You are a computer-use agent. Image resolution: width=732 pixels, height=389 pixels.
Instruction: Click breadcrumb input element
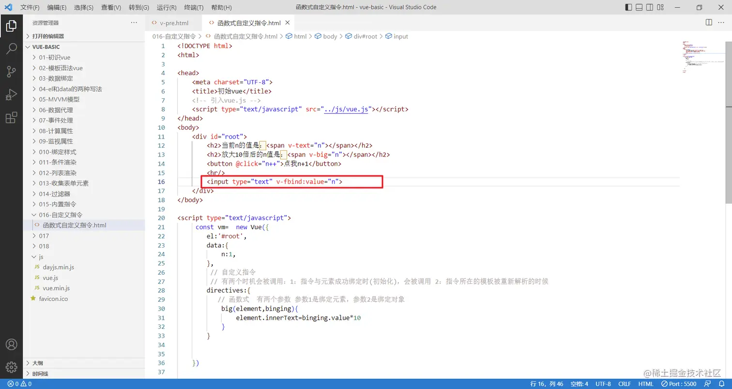(396, 36)
